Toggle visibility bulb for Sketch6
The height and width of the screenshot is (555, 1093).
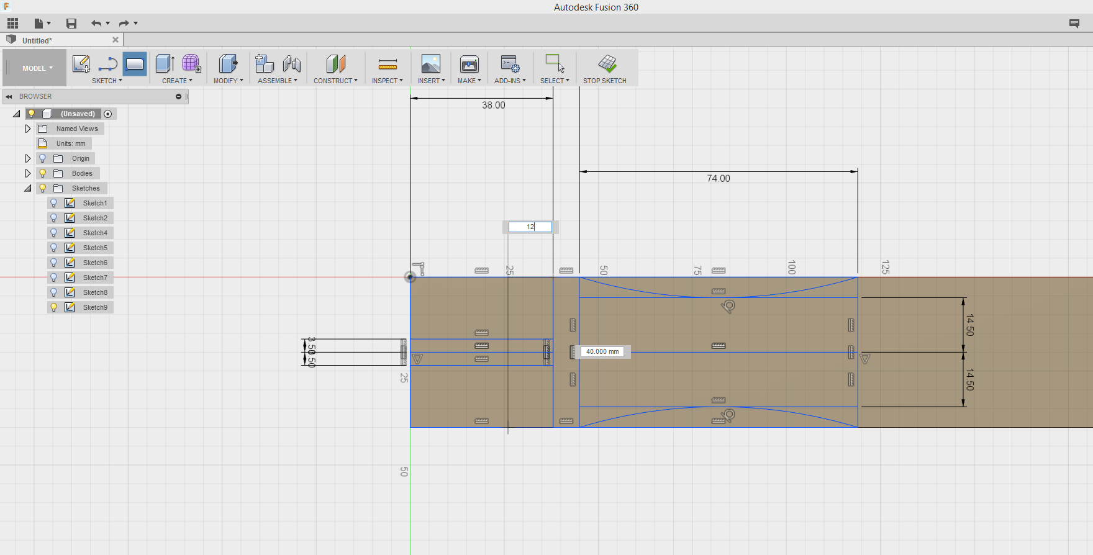click(53, 263)
